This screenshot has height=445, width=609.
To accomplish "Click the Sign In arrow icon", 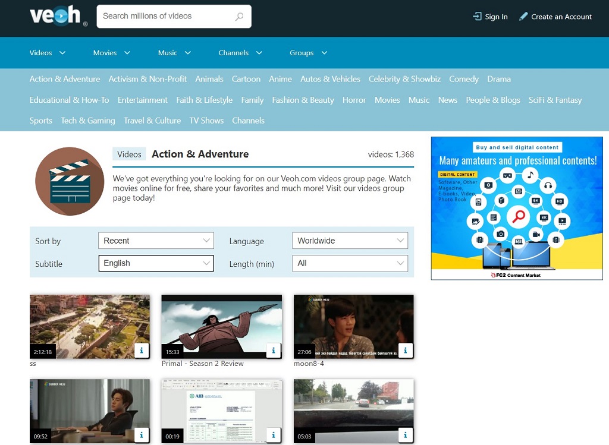I will pyautogui.click(x=477, y=16).
